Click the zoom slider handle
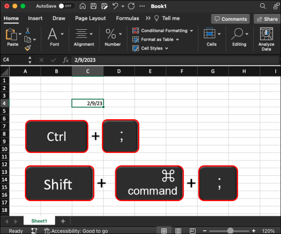The width and height of the screenshot is (281, 234). [231, 231]
